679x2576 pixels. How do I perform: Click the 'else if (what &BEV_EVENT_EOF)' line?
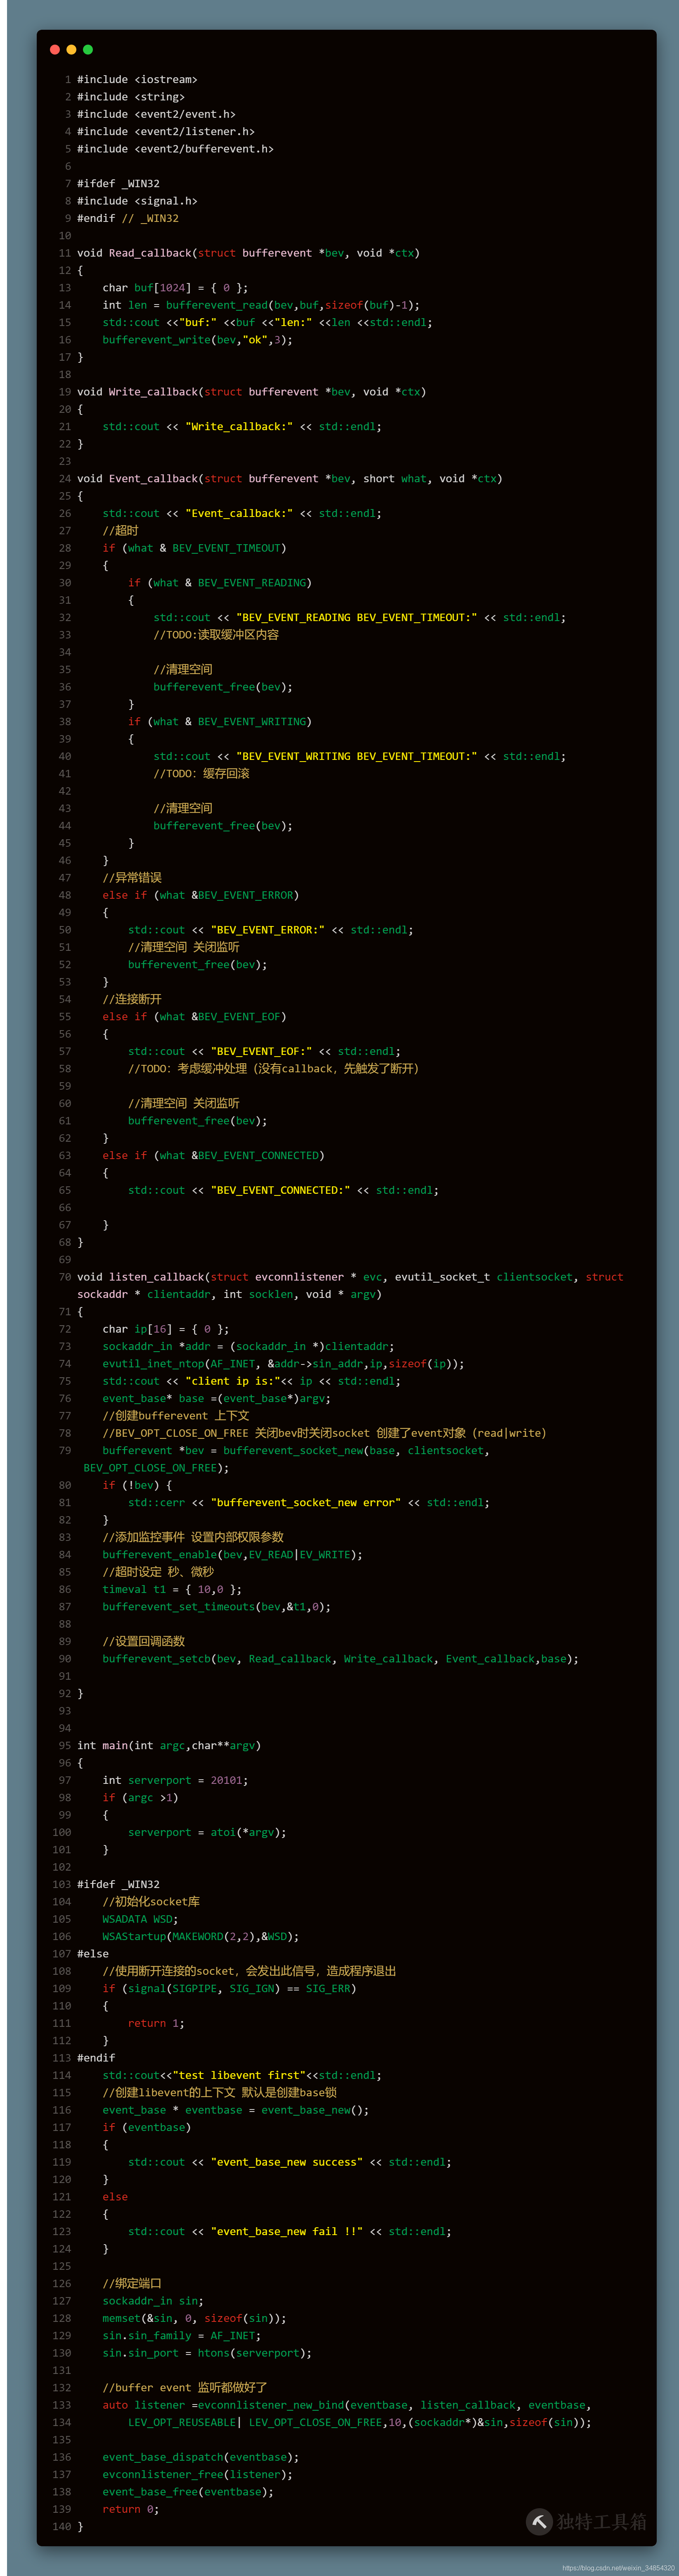[x=195, y=1017]
